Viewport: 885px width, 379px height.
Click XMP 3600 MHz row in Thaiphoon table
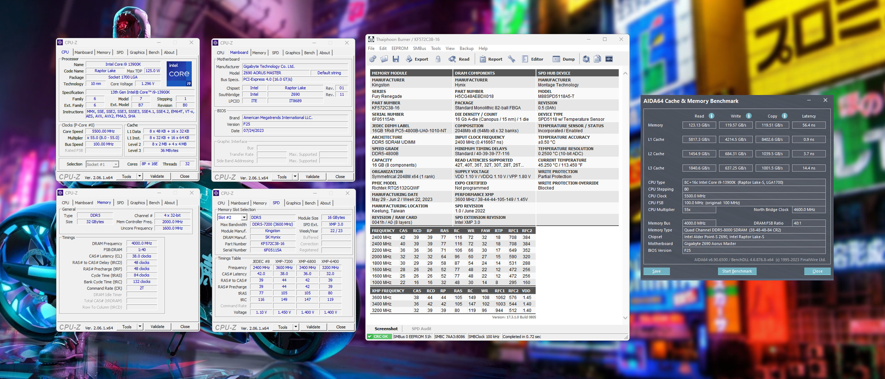tap(453, 297)
